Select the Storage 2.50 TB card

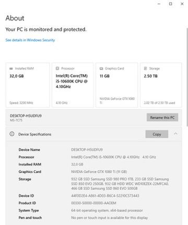161,85
